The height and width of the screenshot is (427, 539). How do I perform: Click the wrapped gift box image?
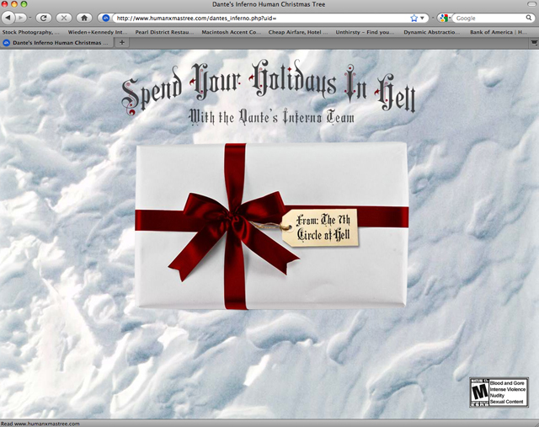[x=271, y=226]
